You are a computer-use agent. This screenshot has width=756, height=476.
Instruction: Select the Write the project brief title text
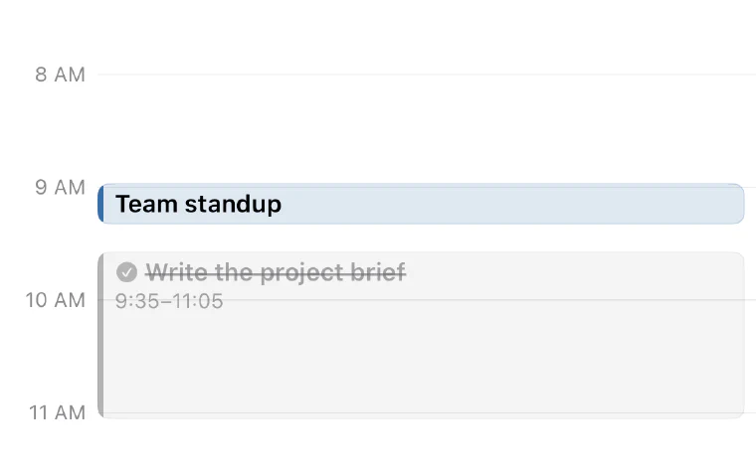pos(276,272)
